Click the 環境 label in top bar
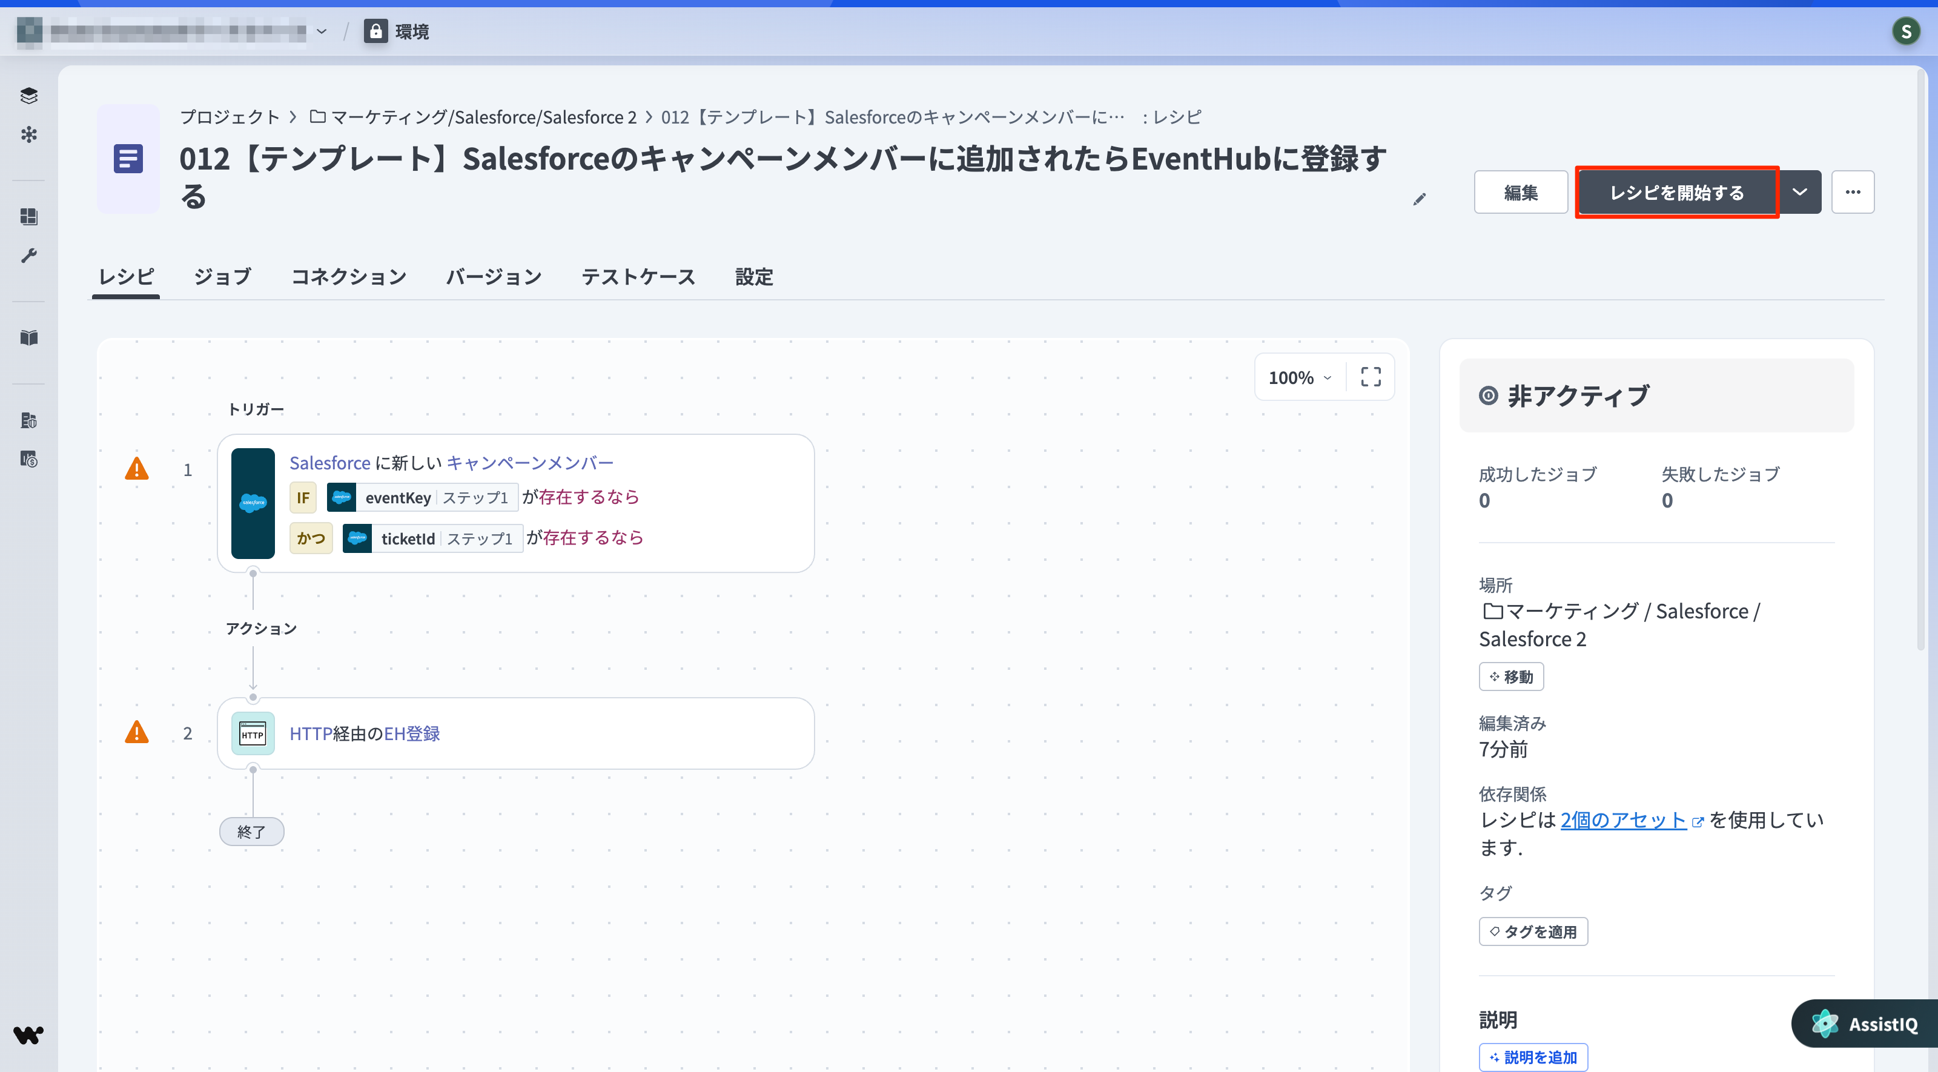The height and width of the screenshot is (1072, 1938). point(412,31)
